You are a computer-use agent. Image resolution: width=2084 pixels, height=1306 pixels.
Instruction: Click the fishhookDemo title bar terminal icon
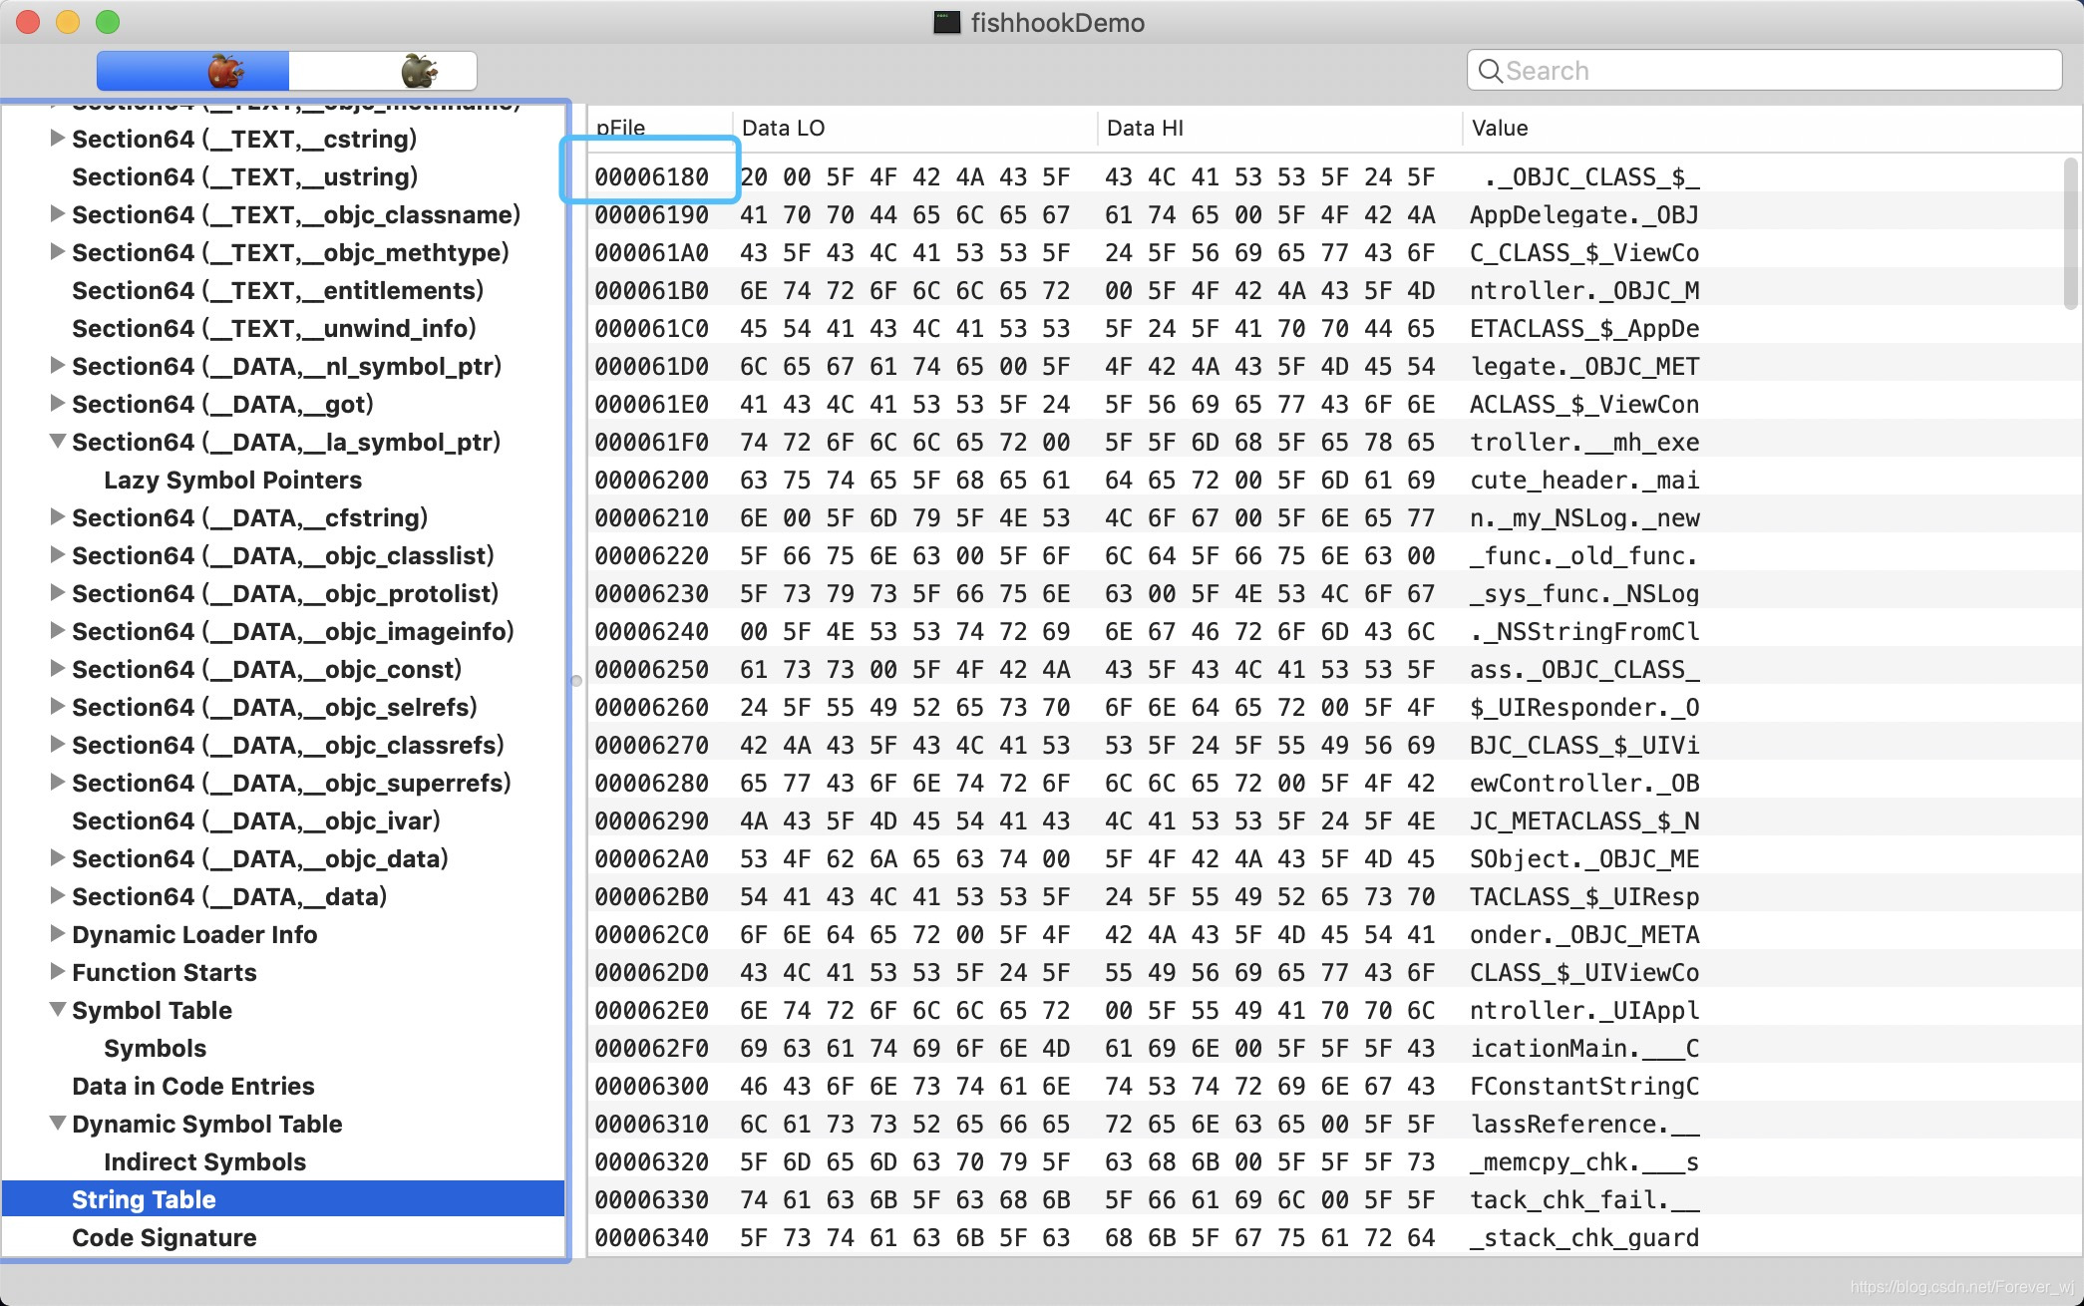click(x=946, y=22)
